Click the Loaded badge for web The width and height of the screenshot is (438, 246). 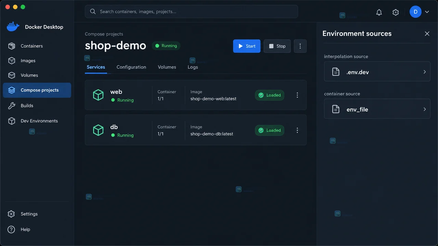[270, 95]
